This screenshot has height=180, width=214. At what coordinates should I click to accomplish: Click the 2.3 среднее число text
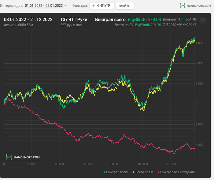click(x=180, y=24)
